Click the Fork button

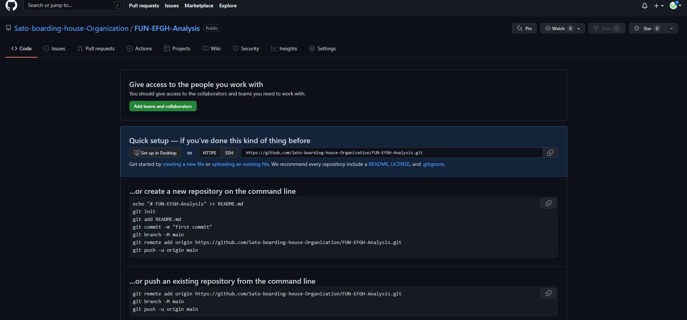pos(606,28)
